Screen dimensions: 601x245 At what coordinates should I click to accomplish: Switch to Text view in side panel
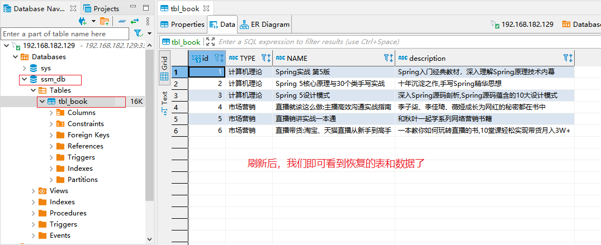tap(164, 102)
